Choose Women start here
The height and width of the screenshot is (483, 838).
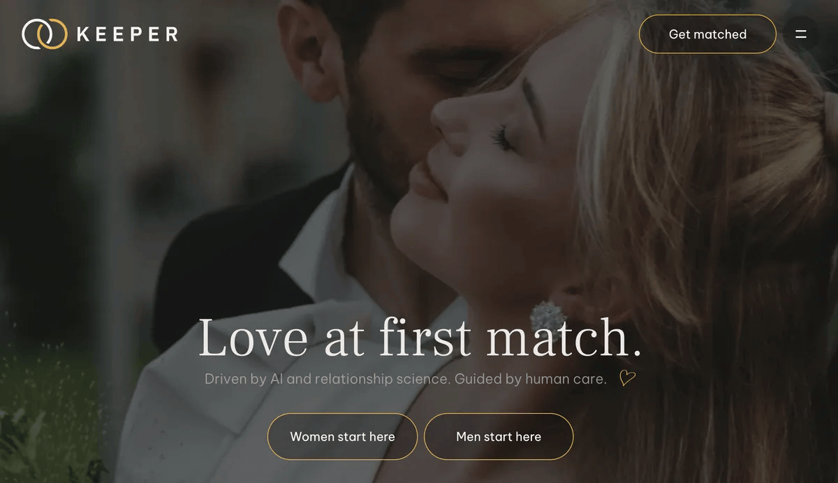click(x=342, y=437)
